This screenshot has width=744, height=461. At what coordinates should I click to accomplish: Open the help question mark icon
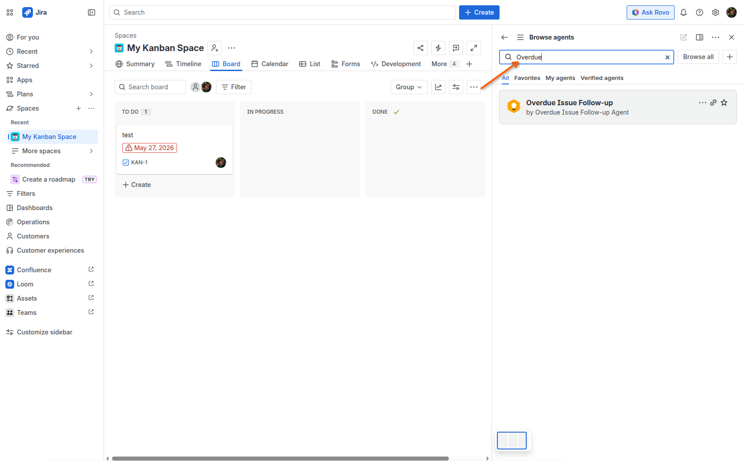click(700, 12)
